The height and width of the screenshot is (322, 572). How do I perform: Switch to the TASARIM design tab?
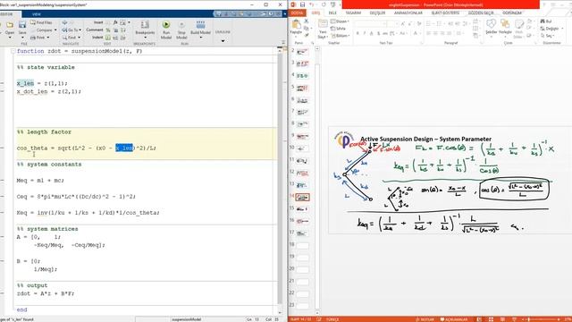click(x=353, y=13)
